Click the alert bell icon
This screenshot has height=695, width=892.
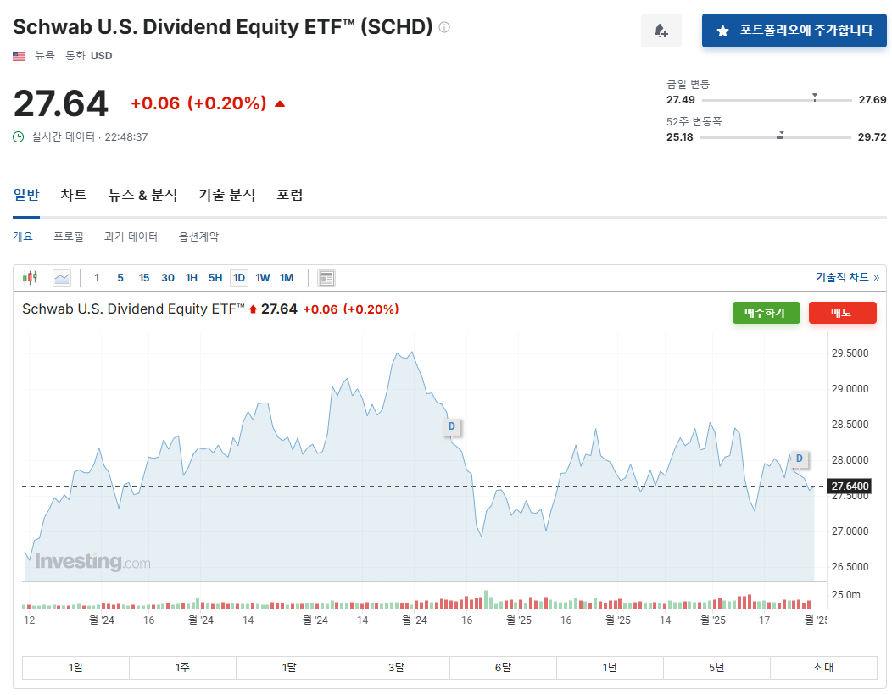661,31
